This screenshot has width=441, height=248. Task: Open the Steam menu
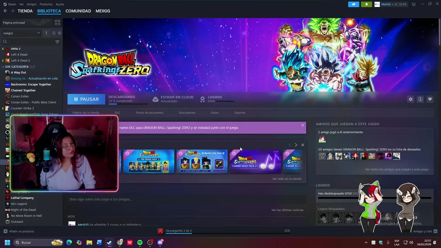coord(10,4)
